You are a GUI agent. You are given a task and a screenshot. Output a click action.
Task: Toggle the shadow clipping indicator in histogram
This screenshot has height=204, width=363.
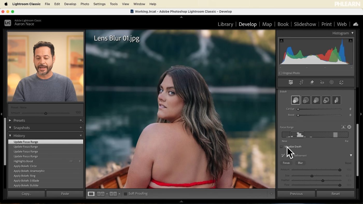click(x=281, y=40)
